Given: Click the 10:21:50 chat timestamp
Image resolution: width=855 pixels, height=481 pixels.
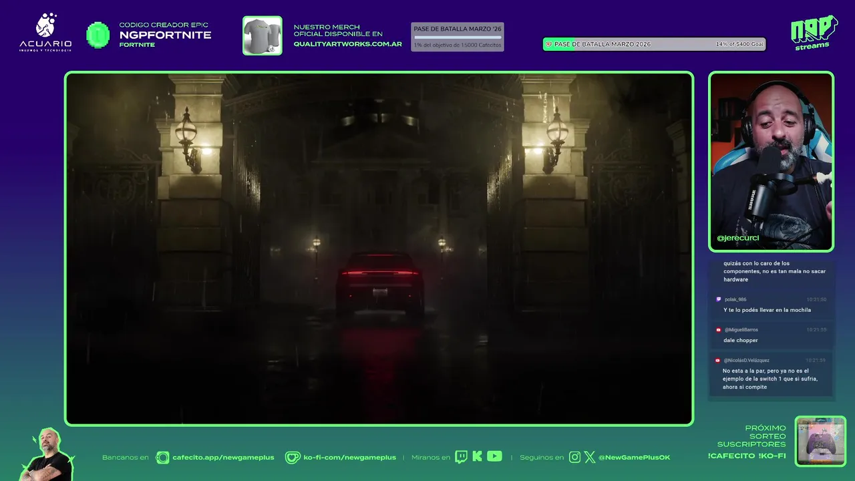Looking at the screenshot, I should click(x=816, y=299).
